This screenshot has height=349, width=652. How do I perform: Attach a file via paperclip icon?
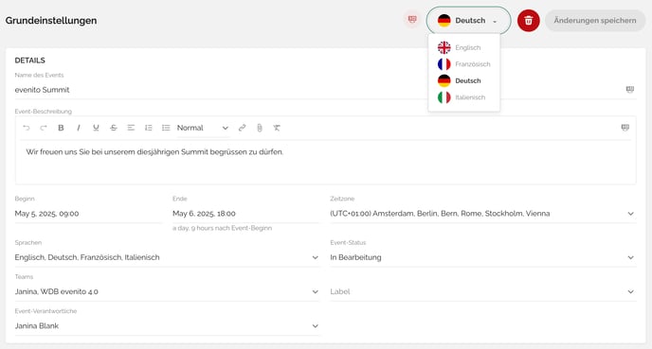pos(260,128)
